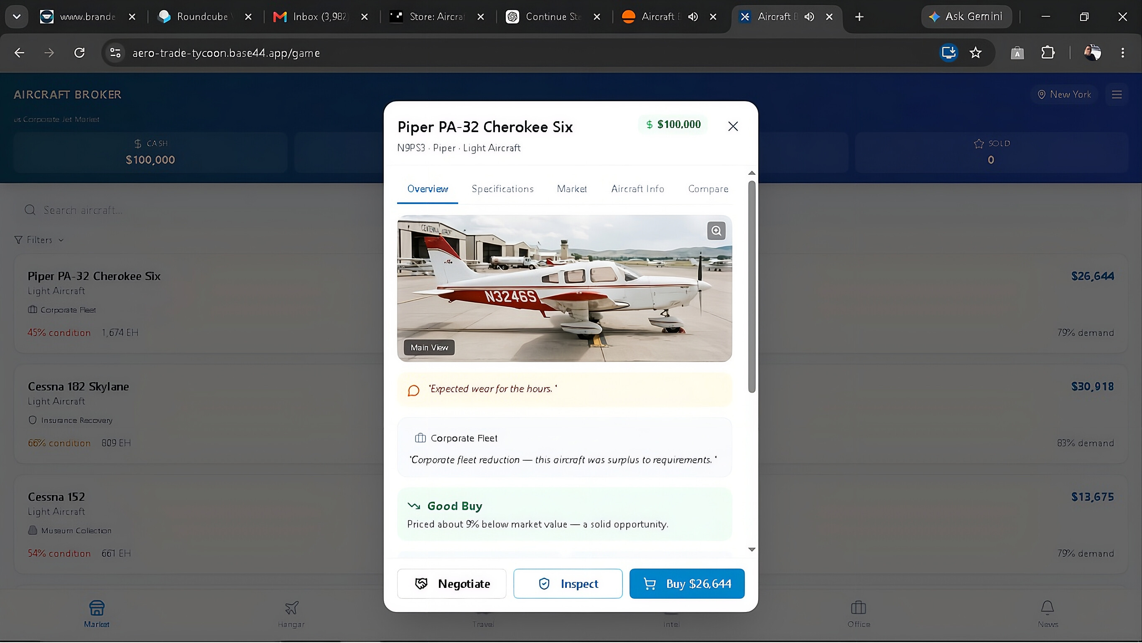Open the tab search dropdown arrow
Screen dimensions: 1142x643
[x=16, y=17]
